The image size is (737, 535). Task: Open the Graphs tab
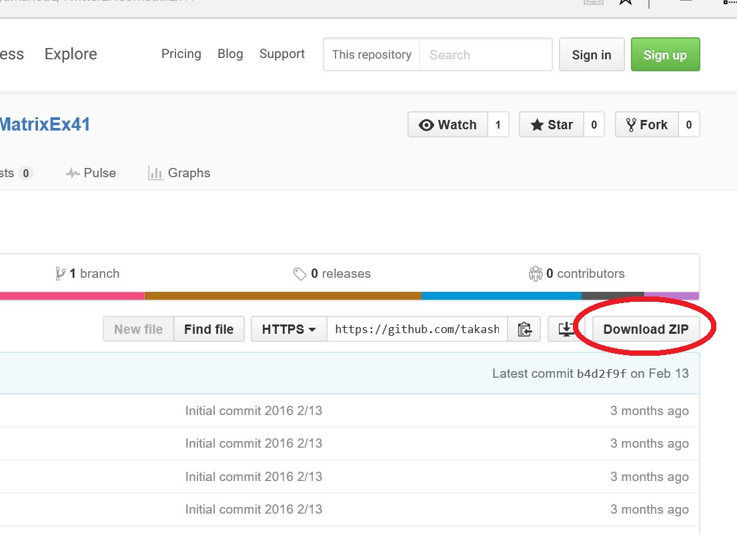click(x=179, y=173)
